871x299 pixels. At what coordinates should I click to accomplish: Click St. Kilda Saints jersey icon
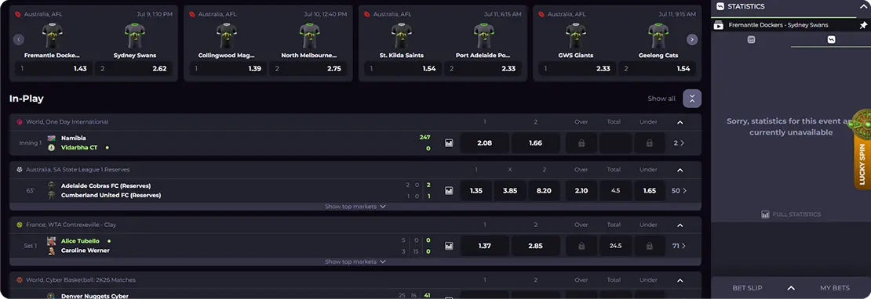[x=402, y=35]
